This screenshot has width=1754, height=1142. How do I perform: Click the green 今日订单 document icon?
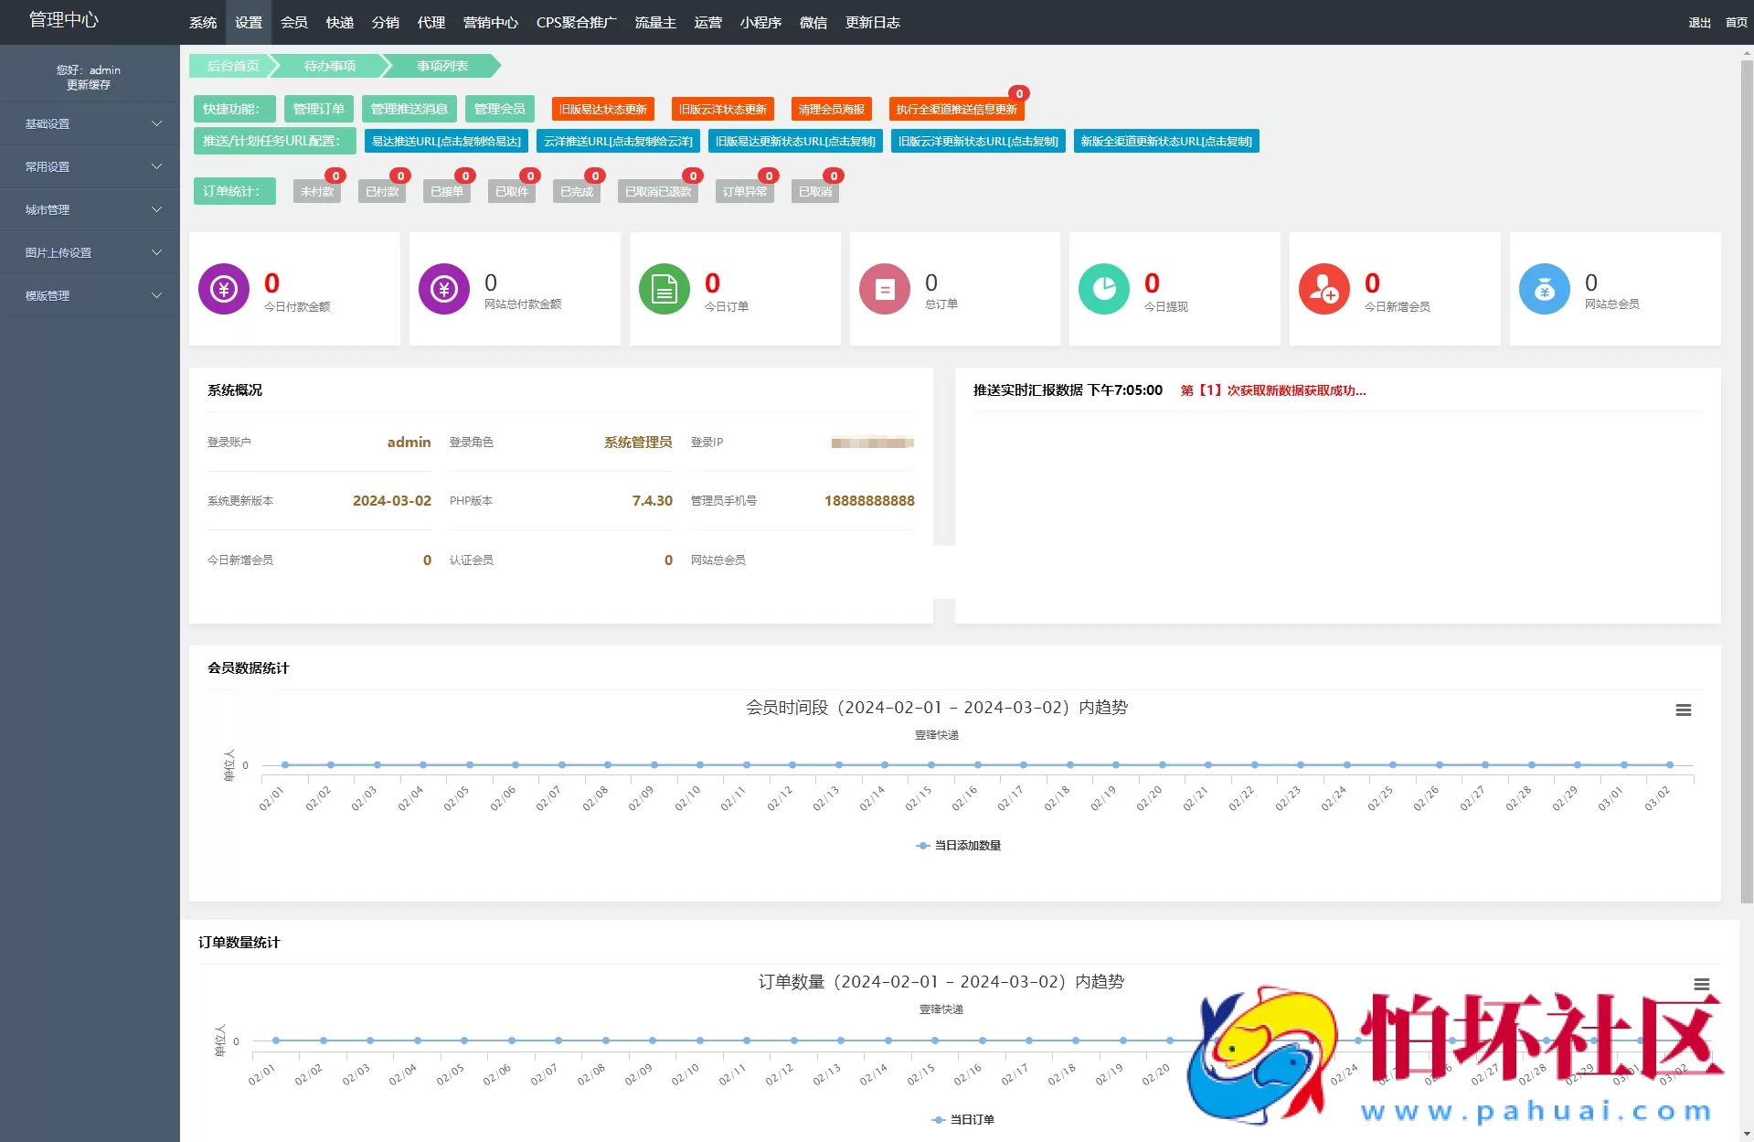tap(663, 288)
